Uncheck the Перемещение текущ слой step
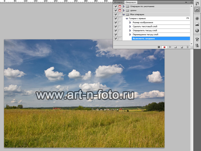This screenshot has width=201, height=151. click(x=116, y=34)
